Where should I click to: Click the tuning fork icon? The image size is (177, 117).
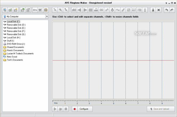(x=145, y=10)
